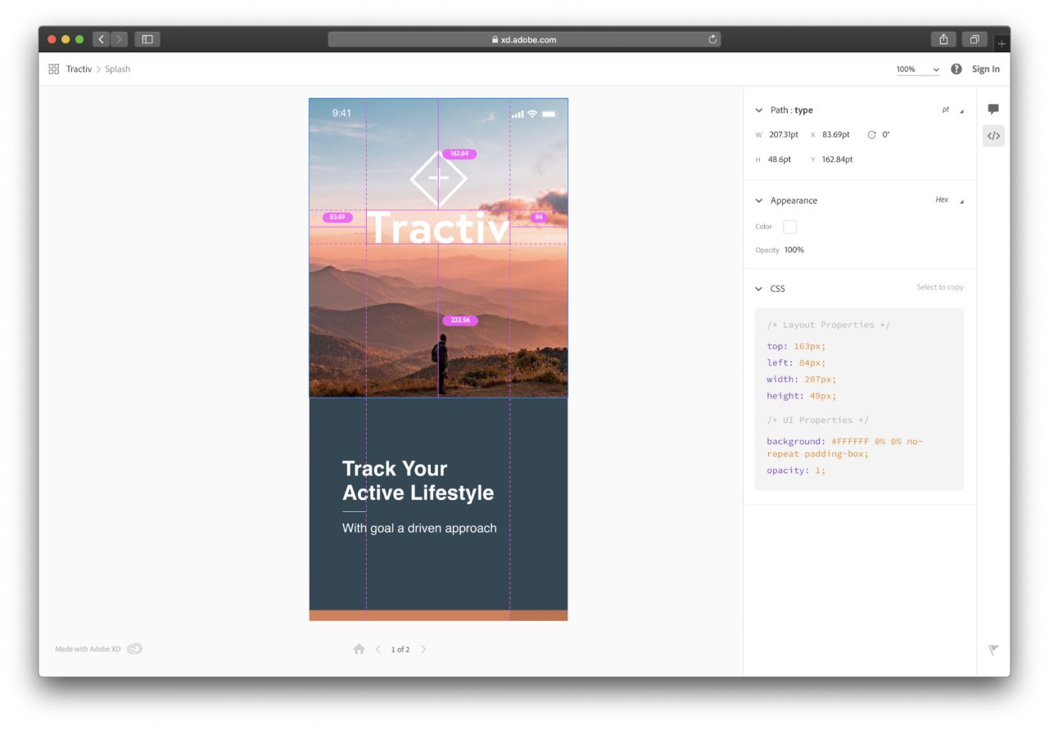1049x729 pixels.
Task: Click the Safari share icon
Action: 943,39
